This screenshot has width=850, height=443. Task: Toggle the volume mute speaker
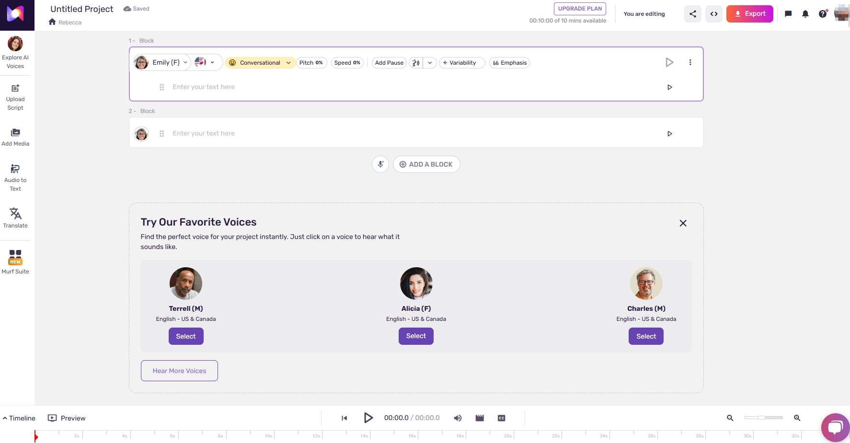pos(458,418)
